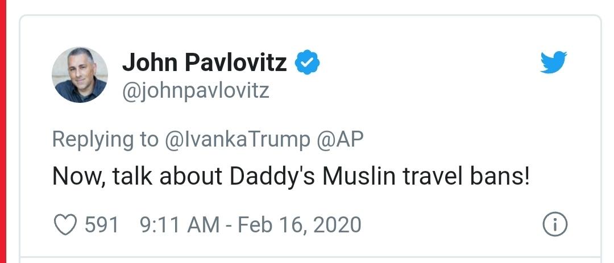Viewport: 614px width, 263px height.
Task: Click the red vertical bar at left edge
Action: tap(3, 131)
